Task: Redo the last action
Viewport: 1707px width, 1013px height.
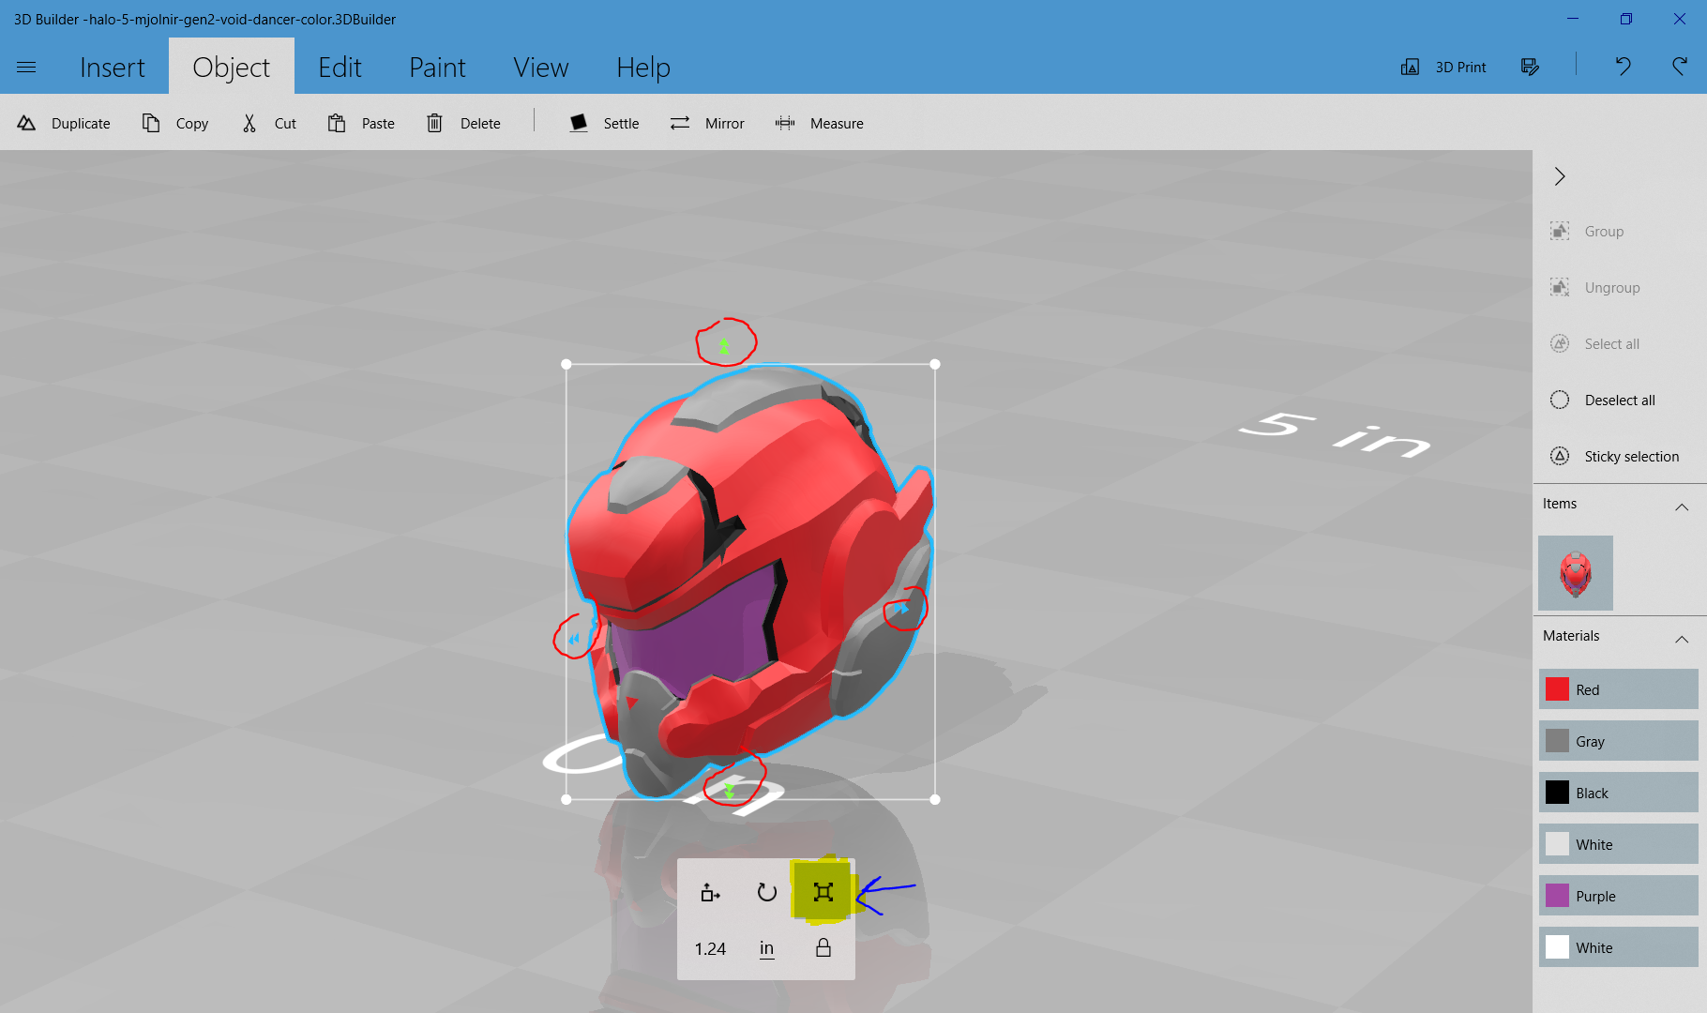Action: point(1680,67)
